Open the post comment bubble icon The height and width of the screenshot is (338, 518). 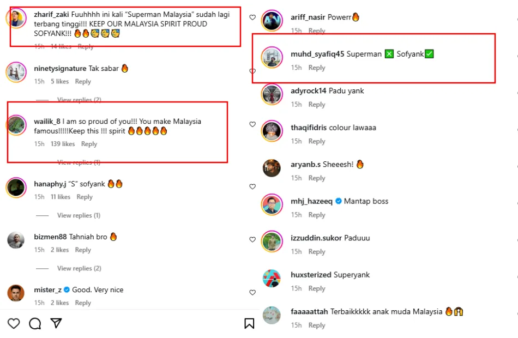(35, 323)
